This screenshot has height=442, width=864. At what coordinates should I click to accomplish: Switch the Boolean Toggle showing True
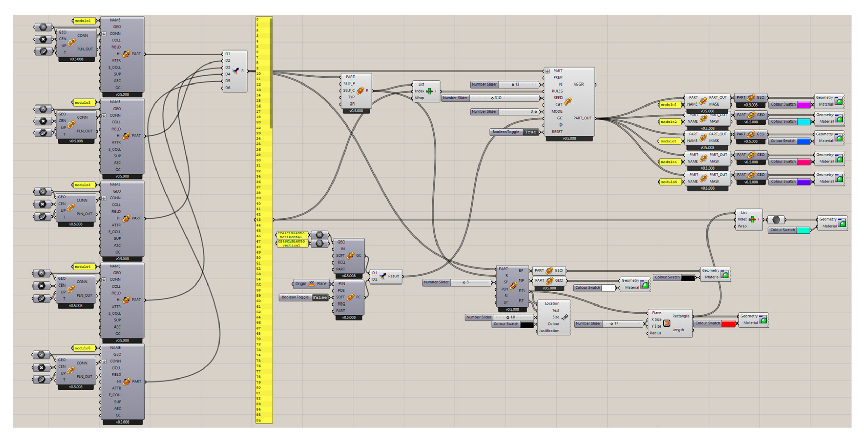[530, 132]
